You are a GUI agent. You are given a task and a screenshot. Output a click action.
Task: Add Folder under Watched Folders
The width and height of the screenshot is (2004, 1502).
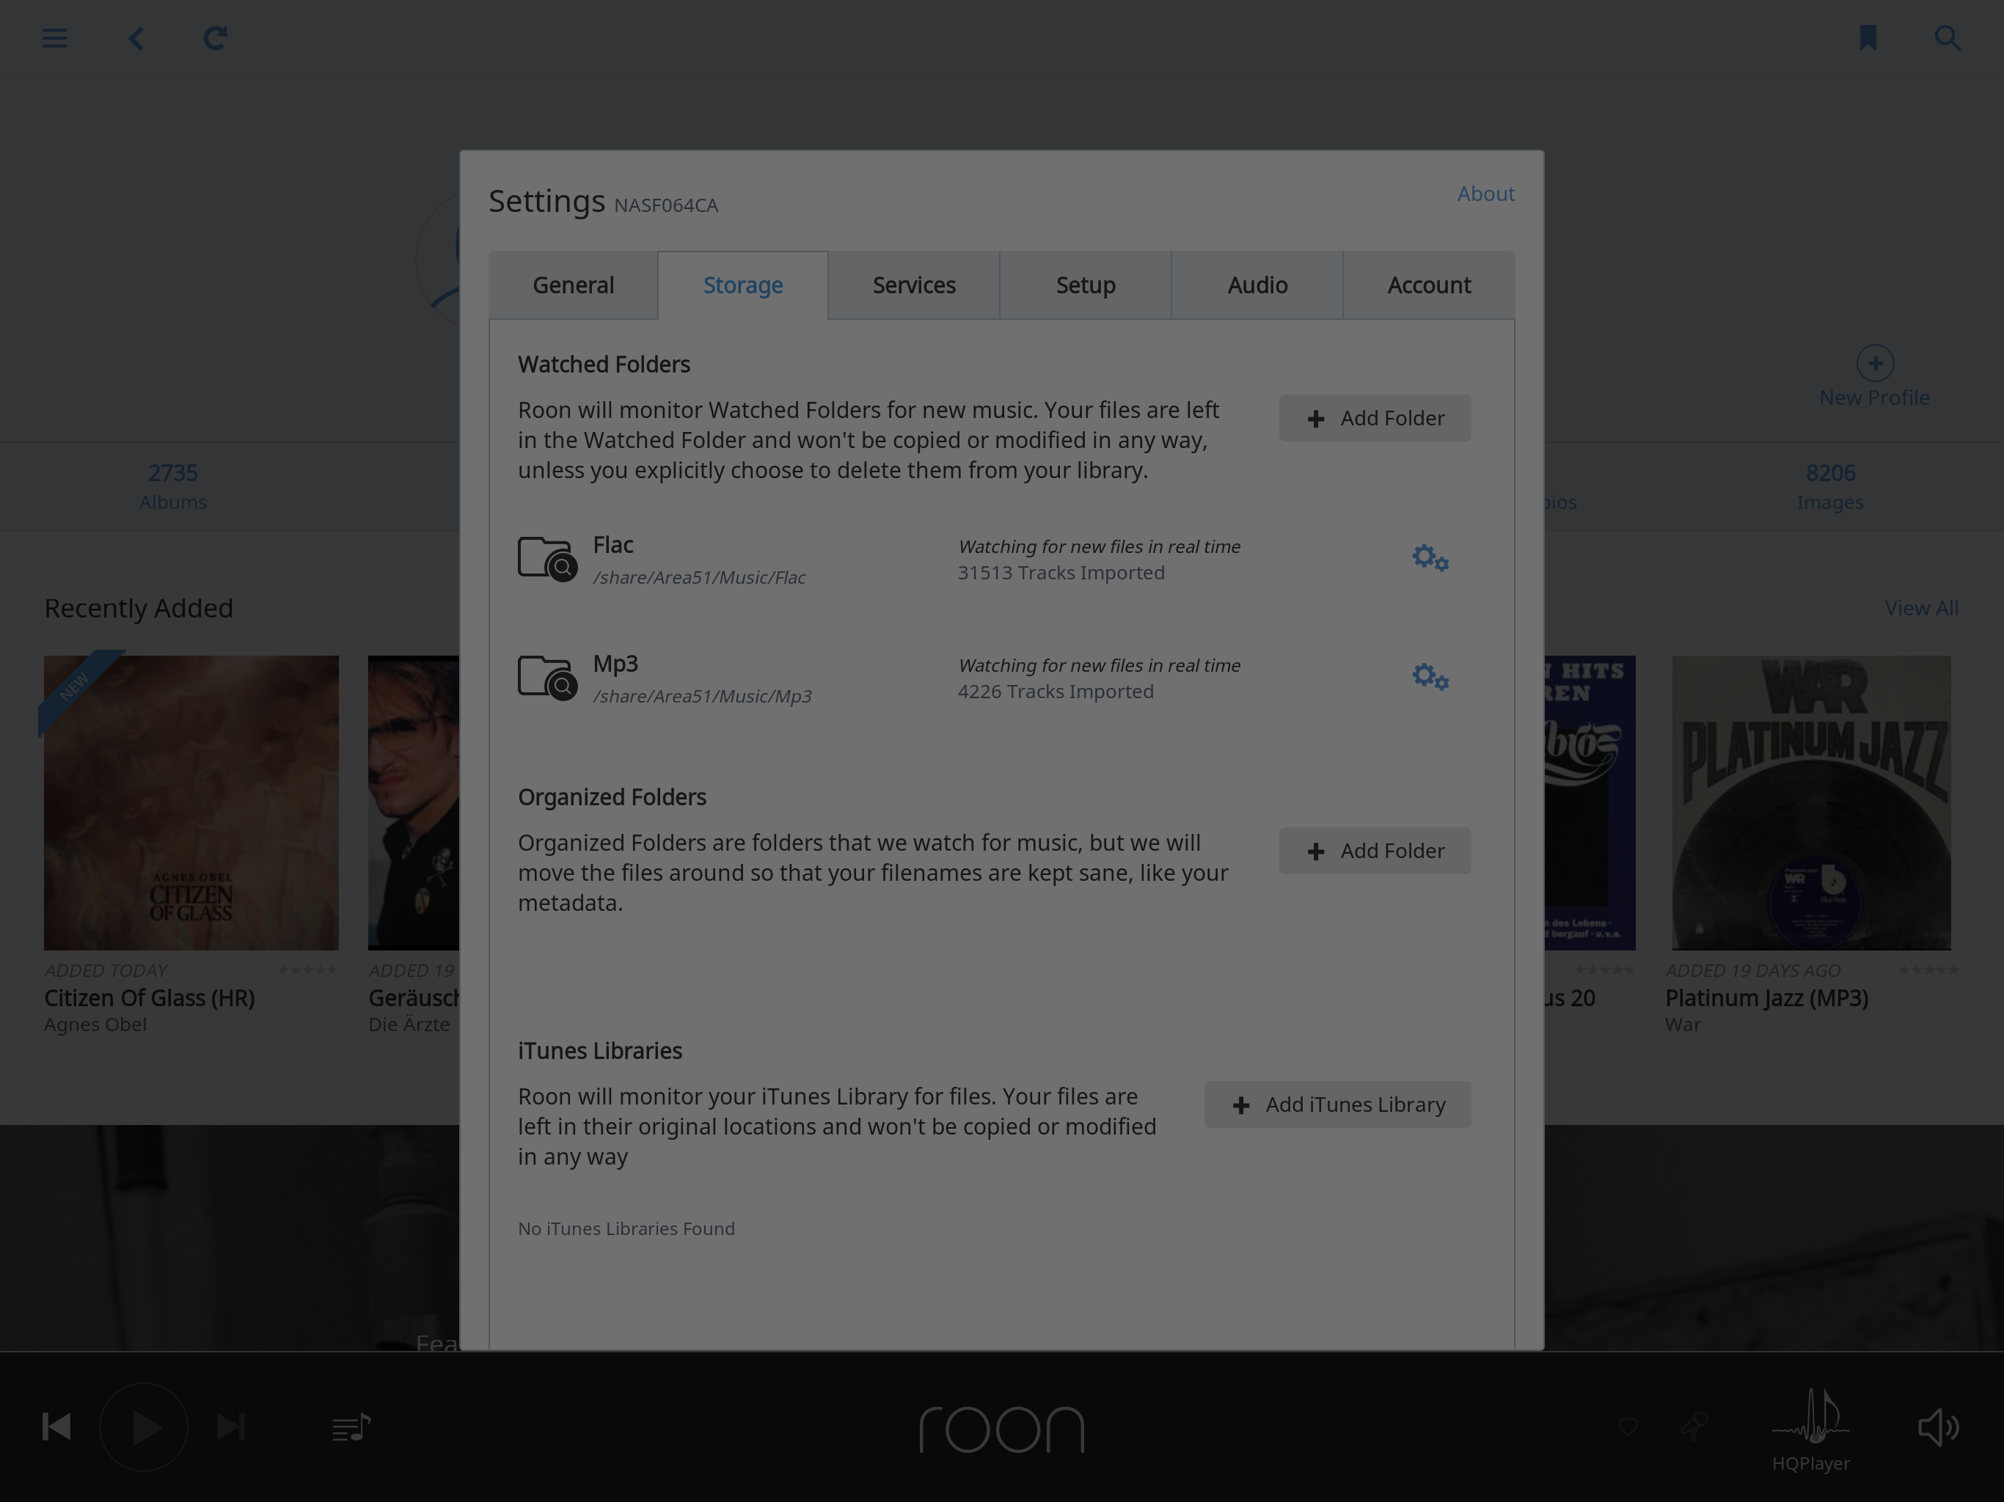(1375, 417)
